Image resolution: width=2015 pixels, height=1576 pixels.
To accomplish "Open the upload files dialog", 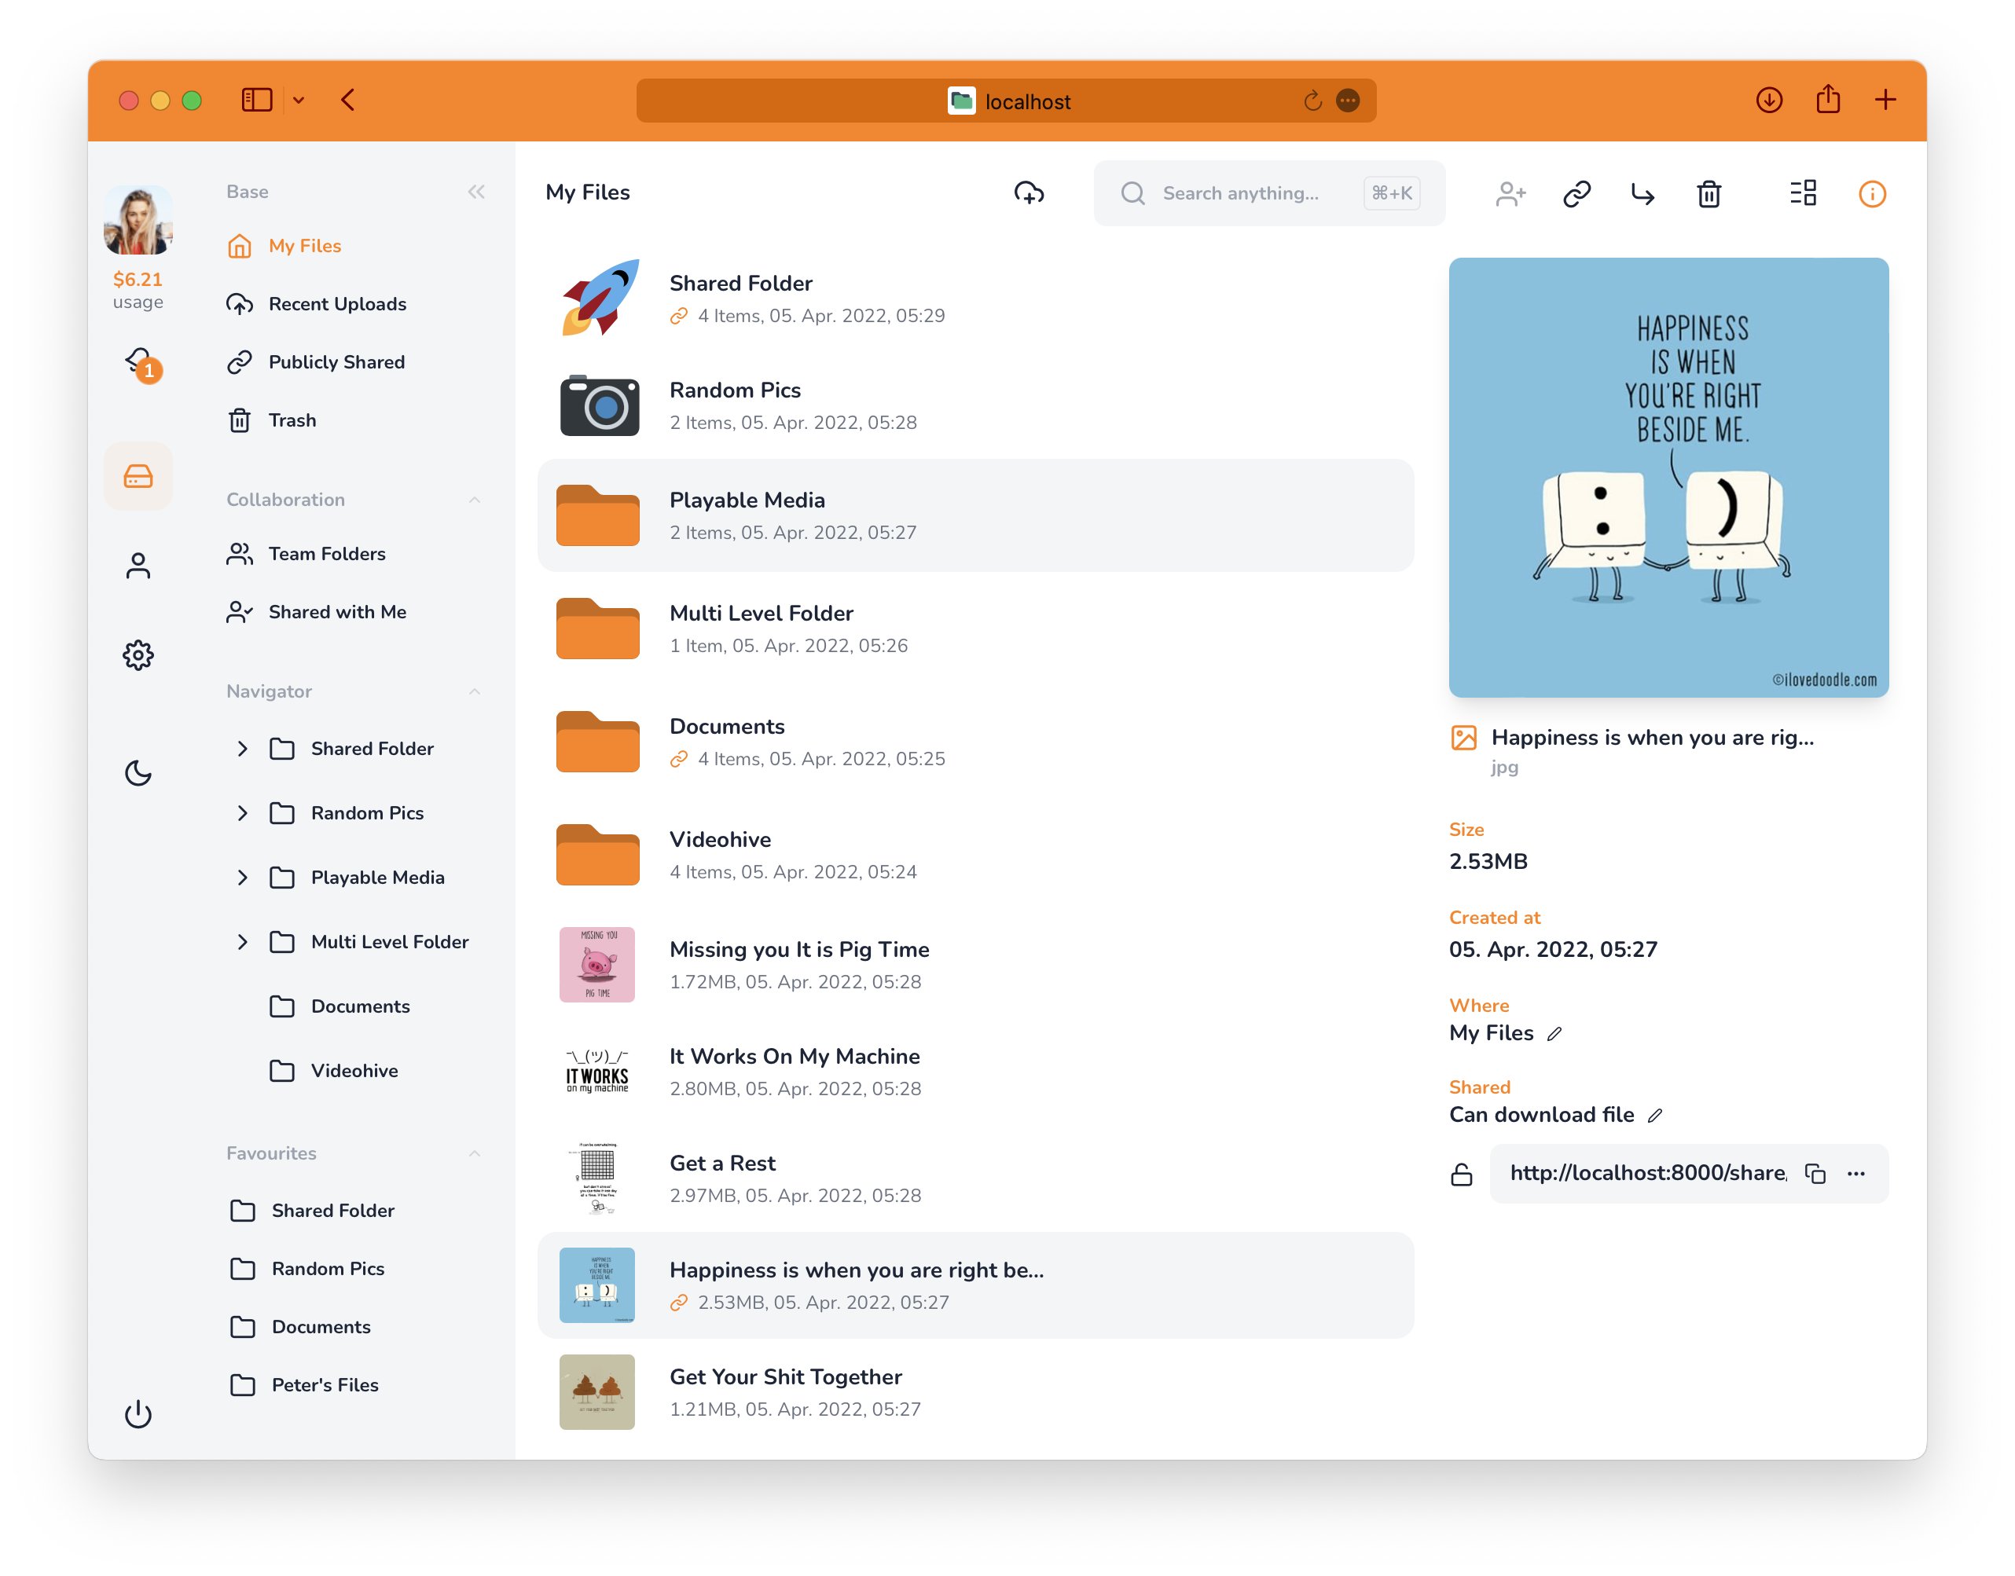I will point(1031,194).
